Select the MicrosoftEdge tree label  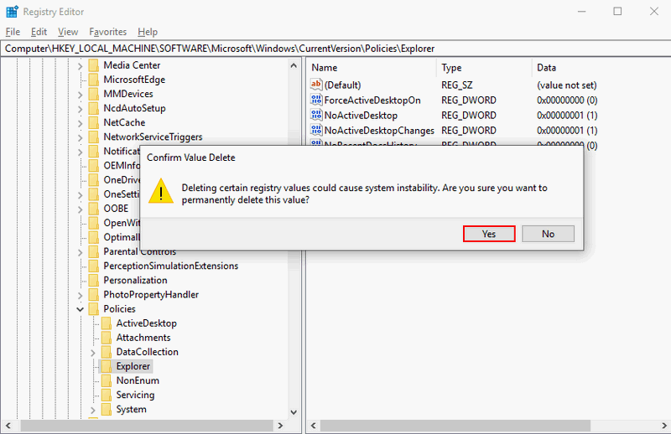(x=134, y=80)
